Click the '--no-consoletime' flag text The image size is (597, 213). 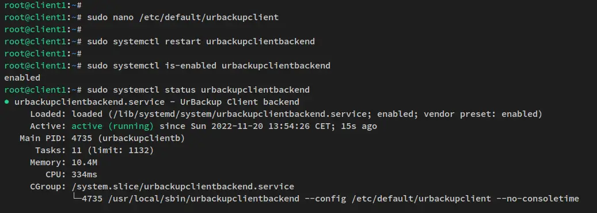point(538,199)
